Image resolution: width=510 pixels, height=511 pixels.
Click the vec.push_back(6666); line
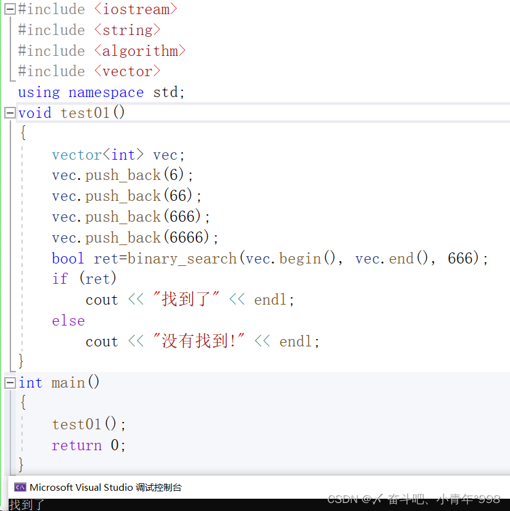tap(135, 238)
